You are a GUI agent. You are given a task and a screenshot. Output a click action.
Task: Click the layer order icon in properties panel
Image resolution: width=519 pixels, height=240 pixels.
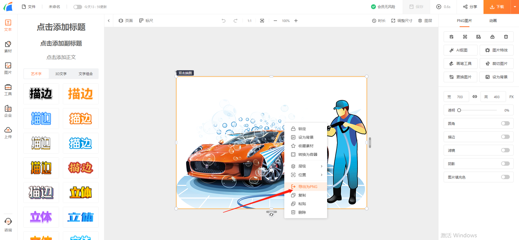tap(452, 37)
